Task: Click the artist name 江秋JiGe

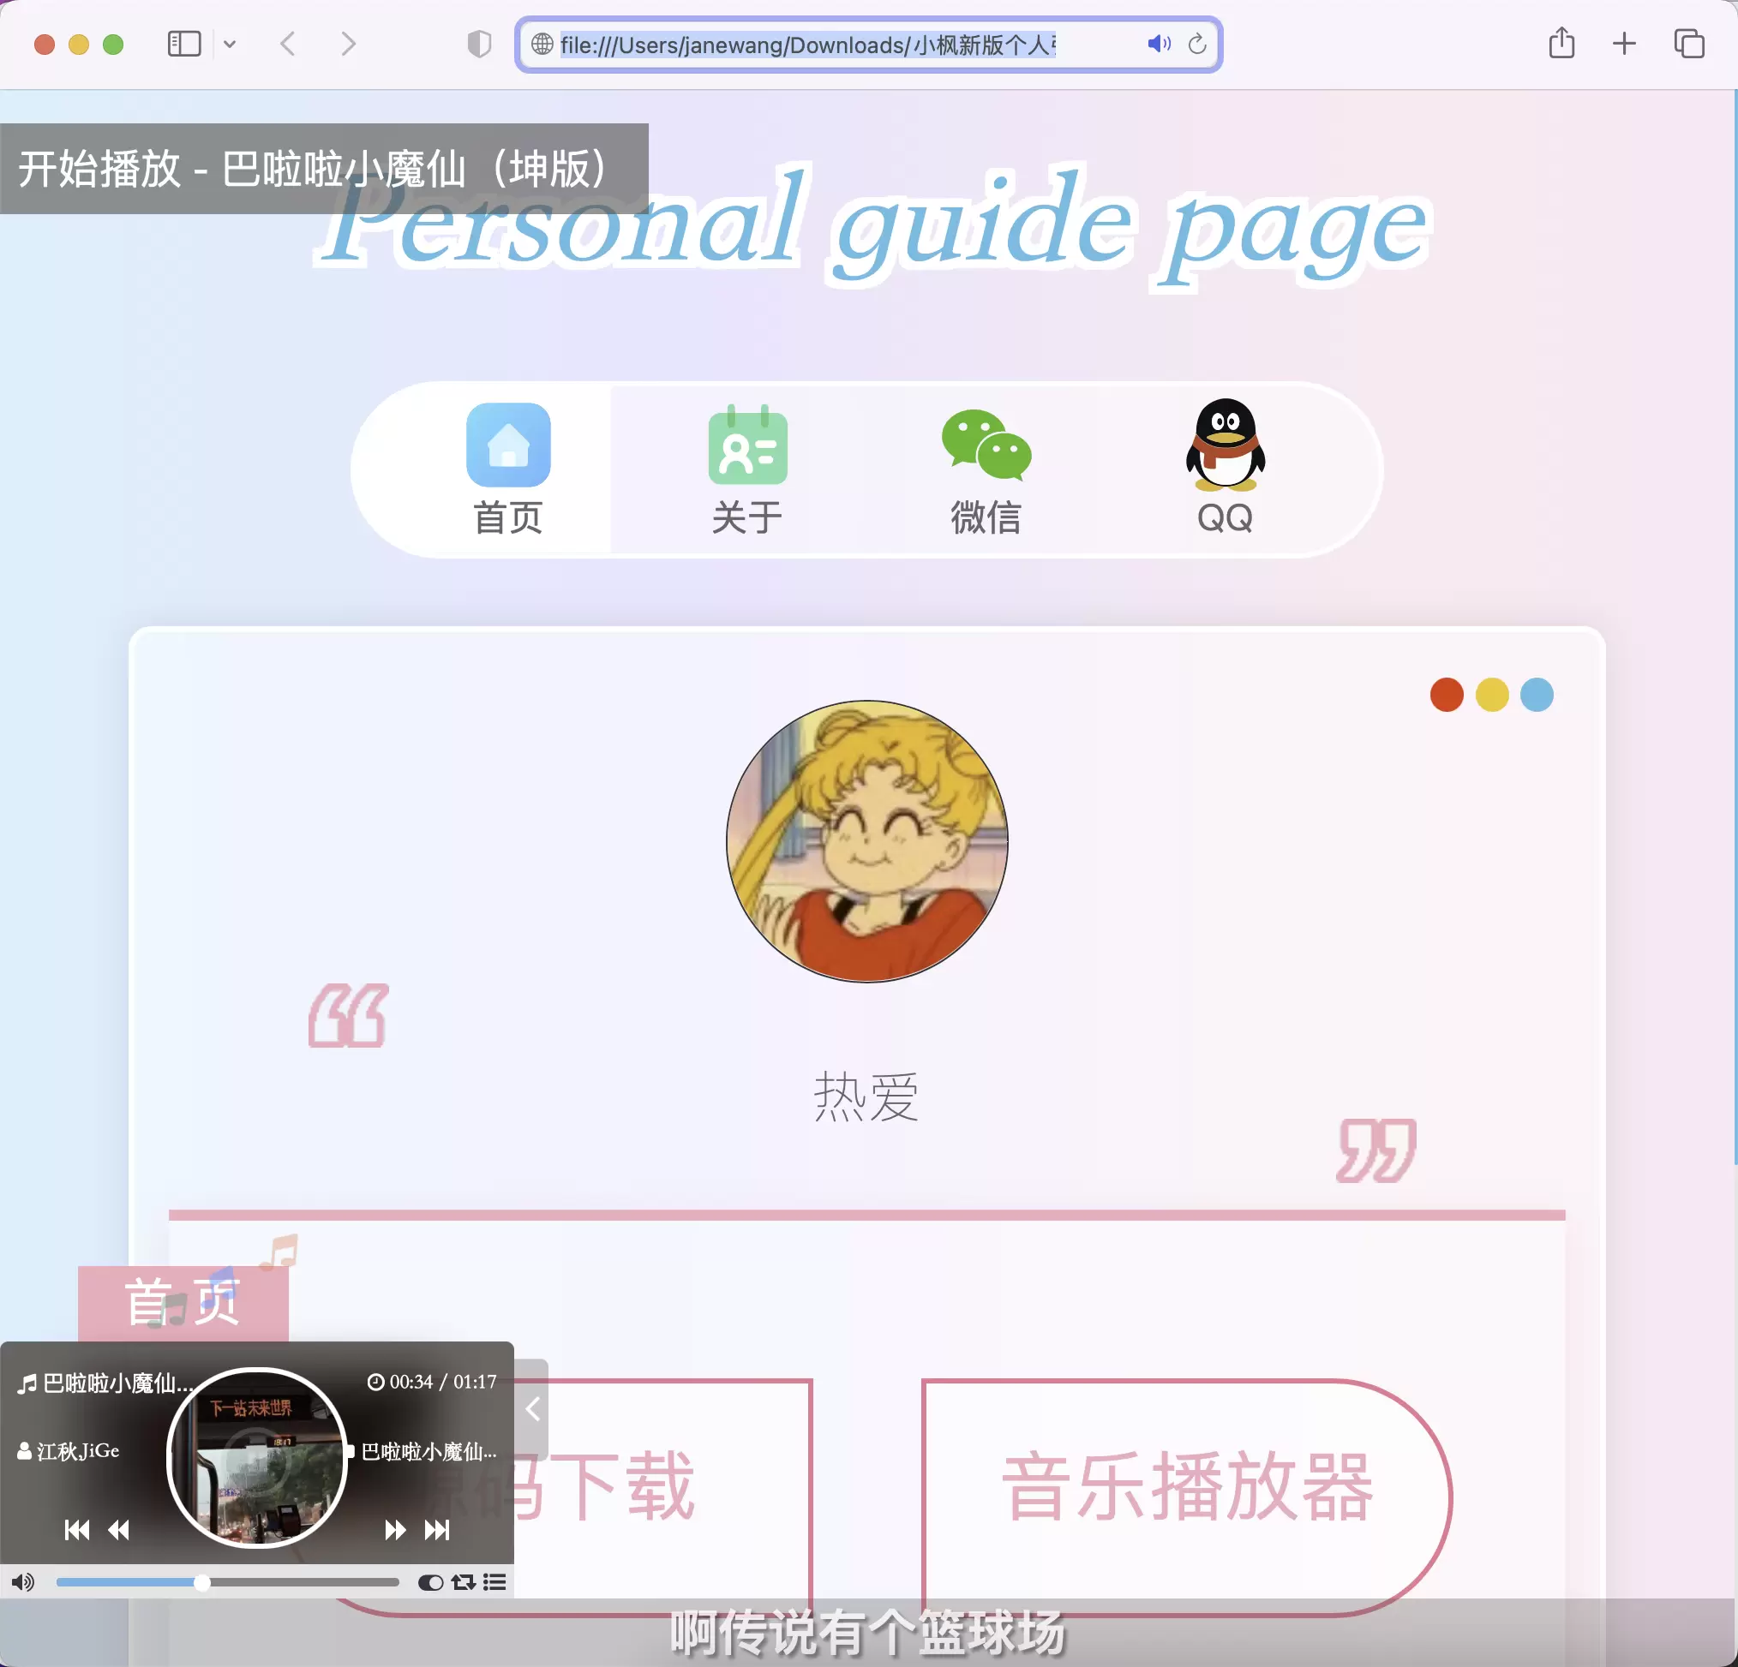Action: pyautogui.click(x=69, y=1451)
